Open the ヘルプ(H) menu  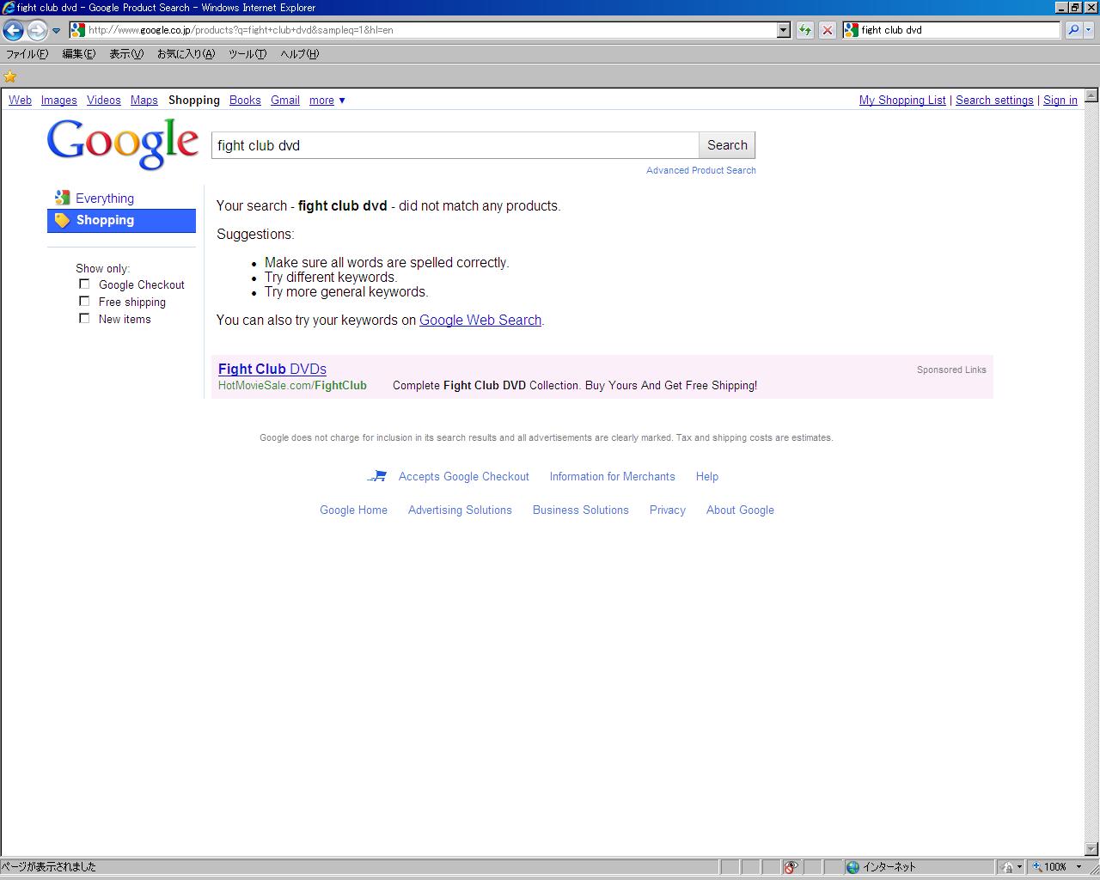coord(300,53)
